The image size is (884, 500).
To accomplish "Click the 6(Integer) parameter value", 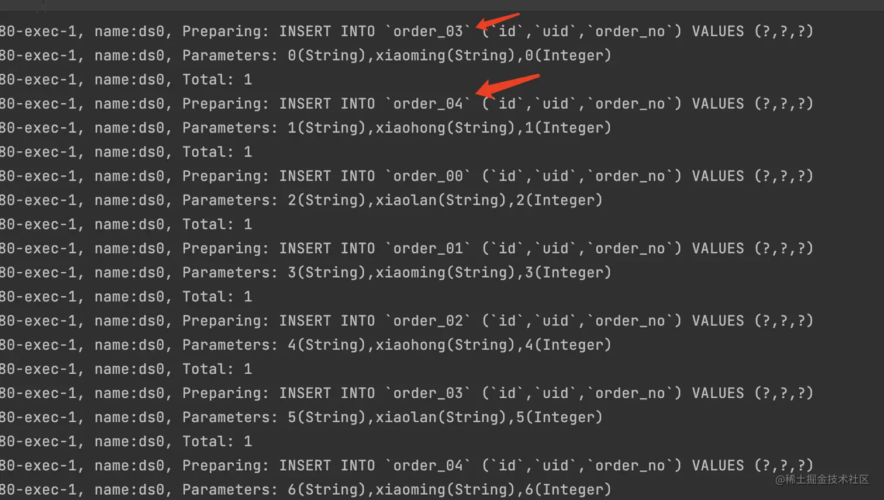I will [568, 491].
